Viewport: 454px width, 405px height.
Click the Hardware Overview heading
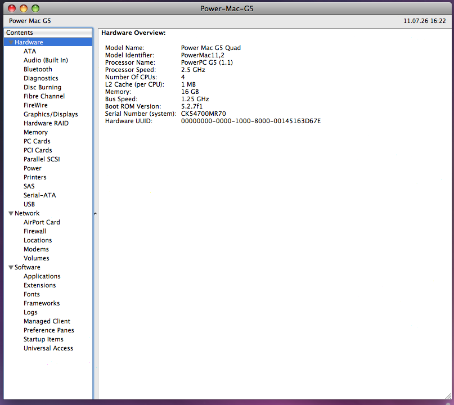(133, 33)
